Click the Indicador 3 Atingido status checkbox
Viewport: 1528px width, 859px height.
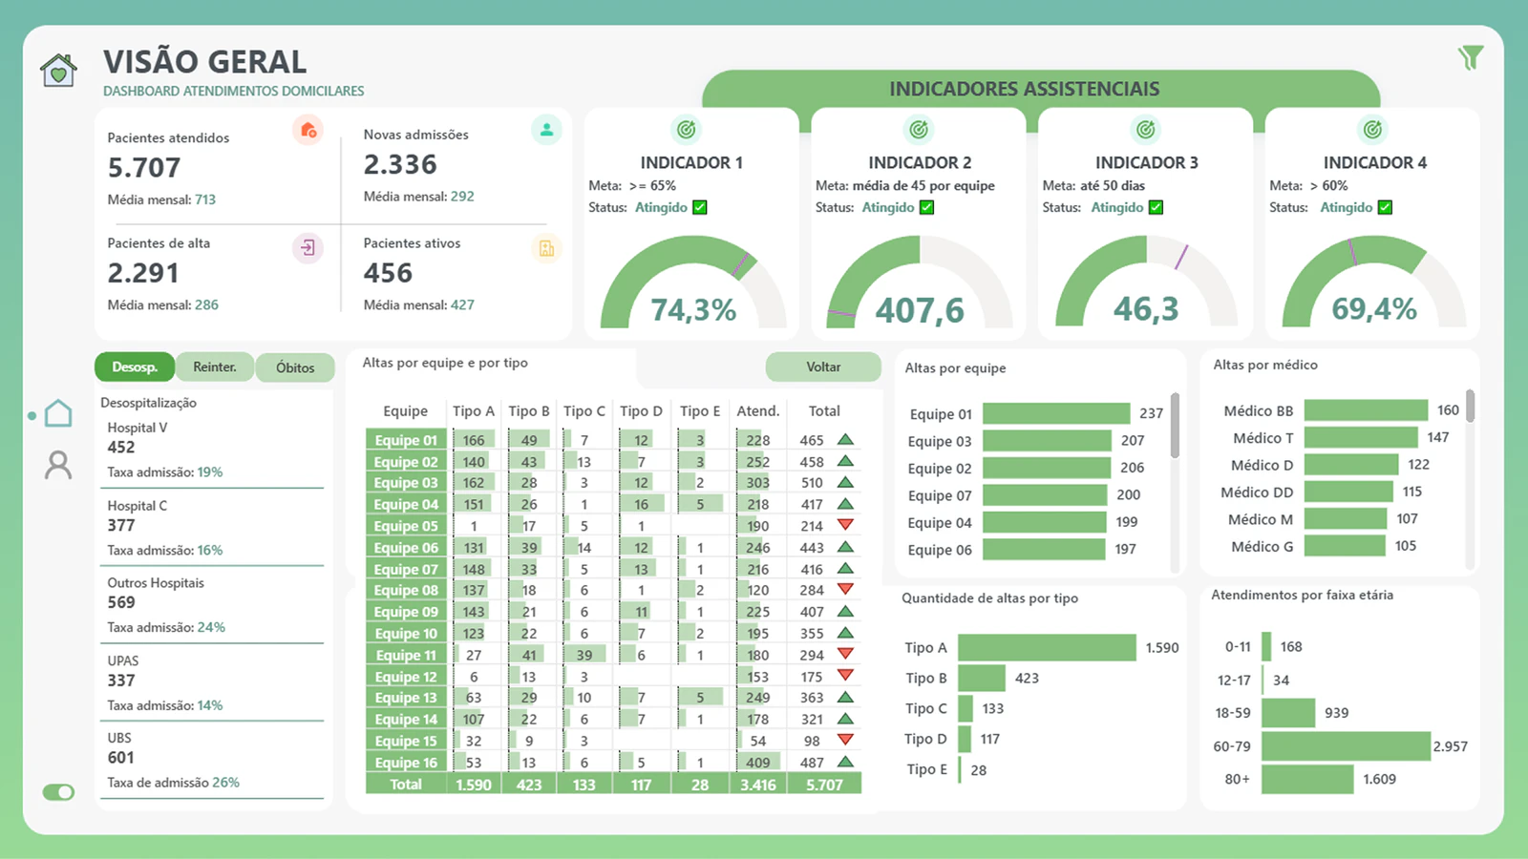[x=1156, y=207]
